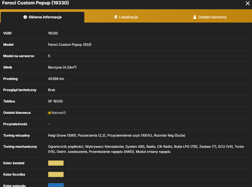The image size is (252, 187).
Task: Select the model value Feroci Custom Popup (503)
Action: point(70,45)
